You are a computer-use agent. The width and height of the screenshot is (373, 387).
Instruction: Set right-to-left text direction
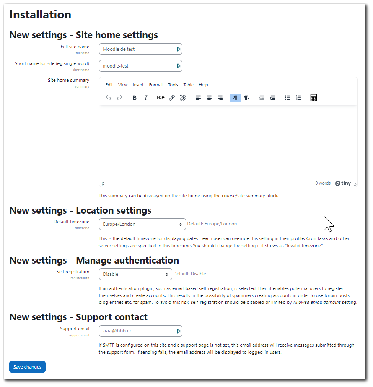[x=246, y=98]
